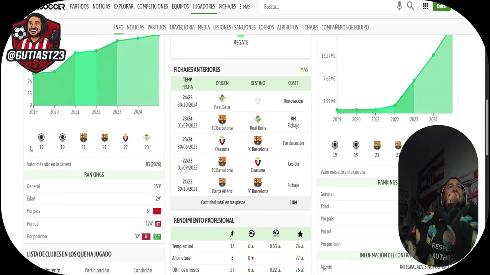Viewport: 490px width, 275px height.
Task: Click FC Barcelona origin crest in 01/09/2023 row
Action: [x=222, y=119]
